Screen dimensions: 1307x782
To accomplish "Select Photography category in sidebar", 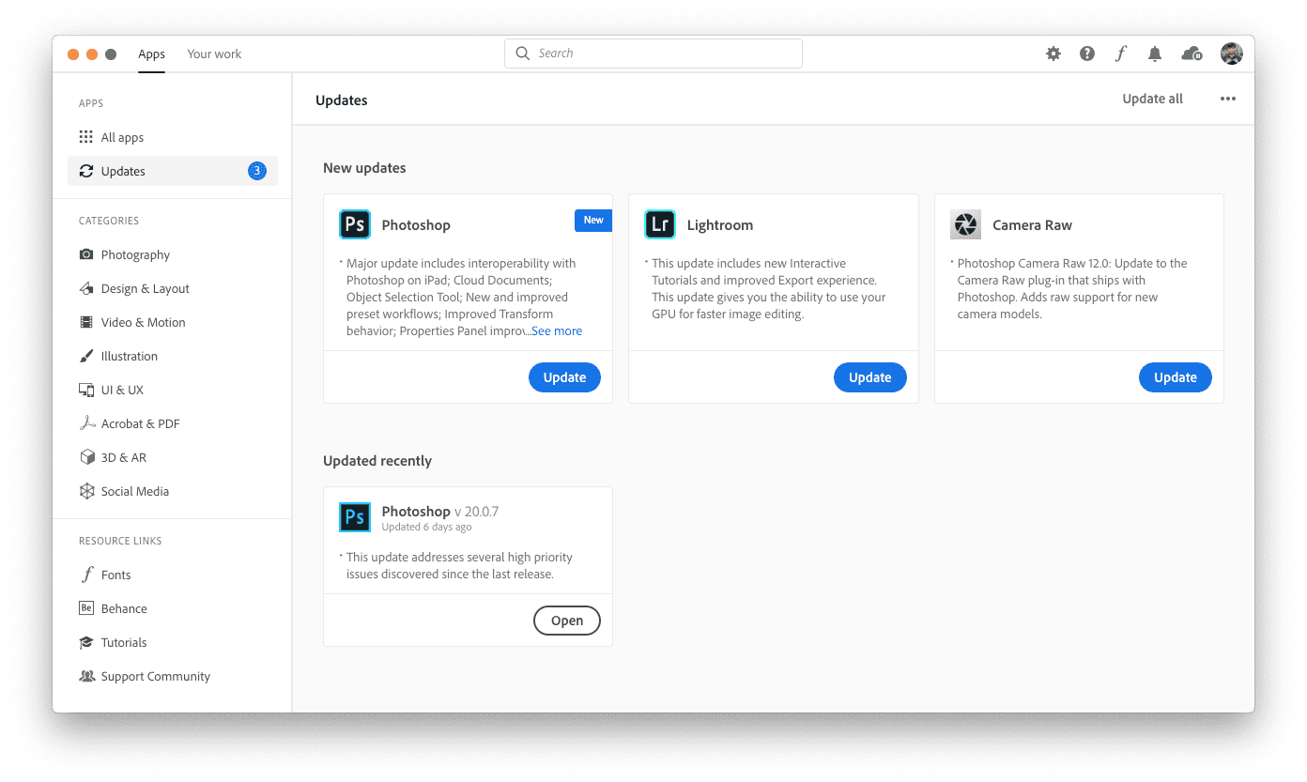I will tap(135, 254).
